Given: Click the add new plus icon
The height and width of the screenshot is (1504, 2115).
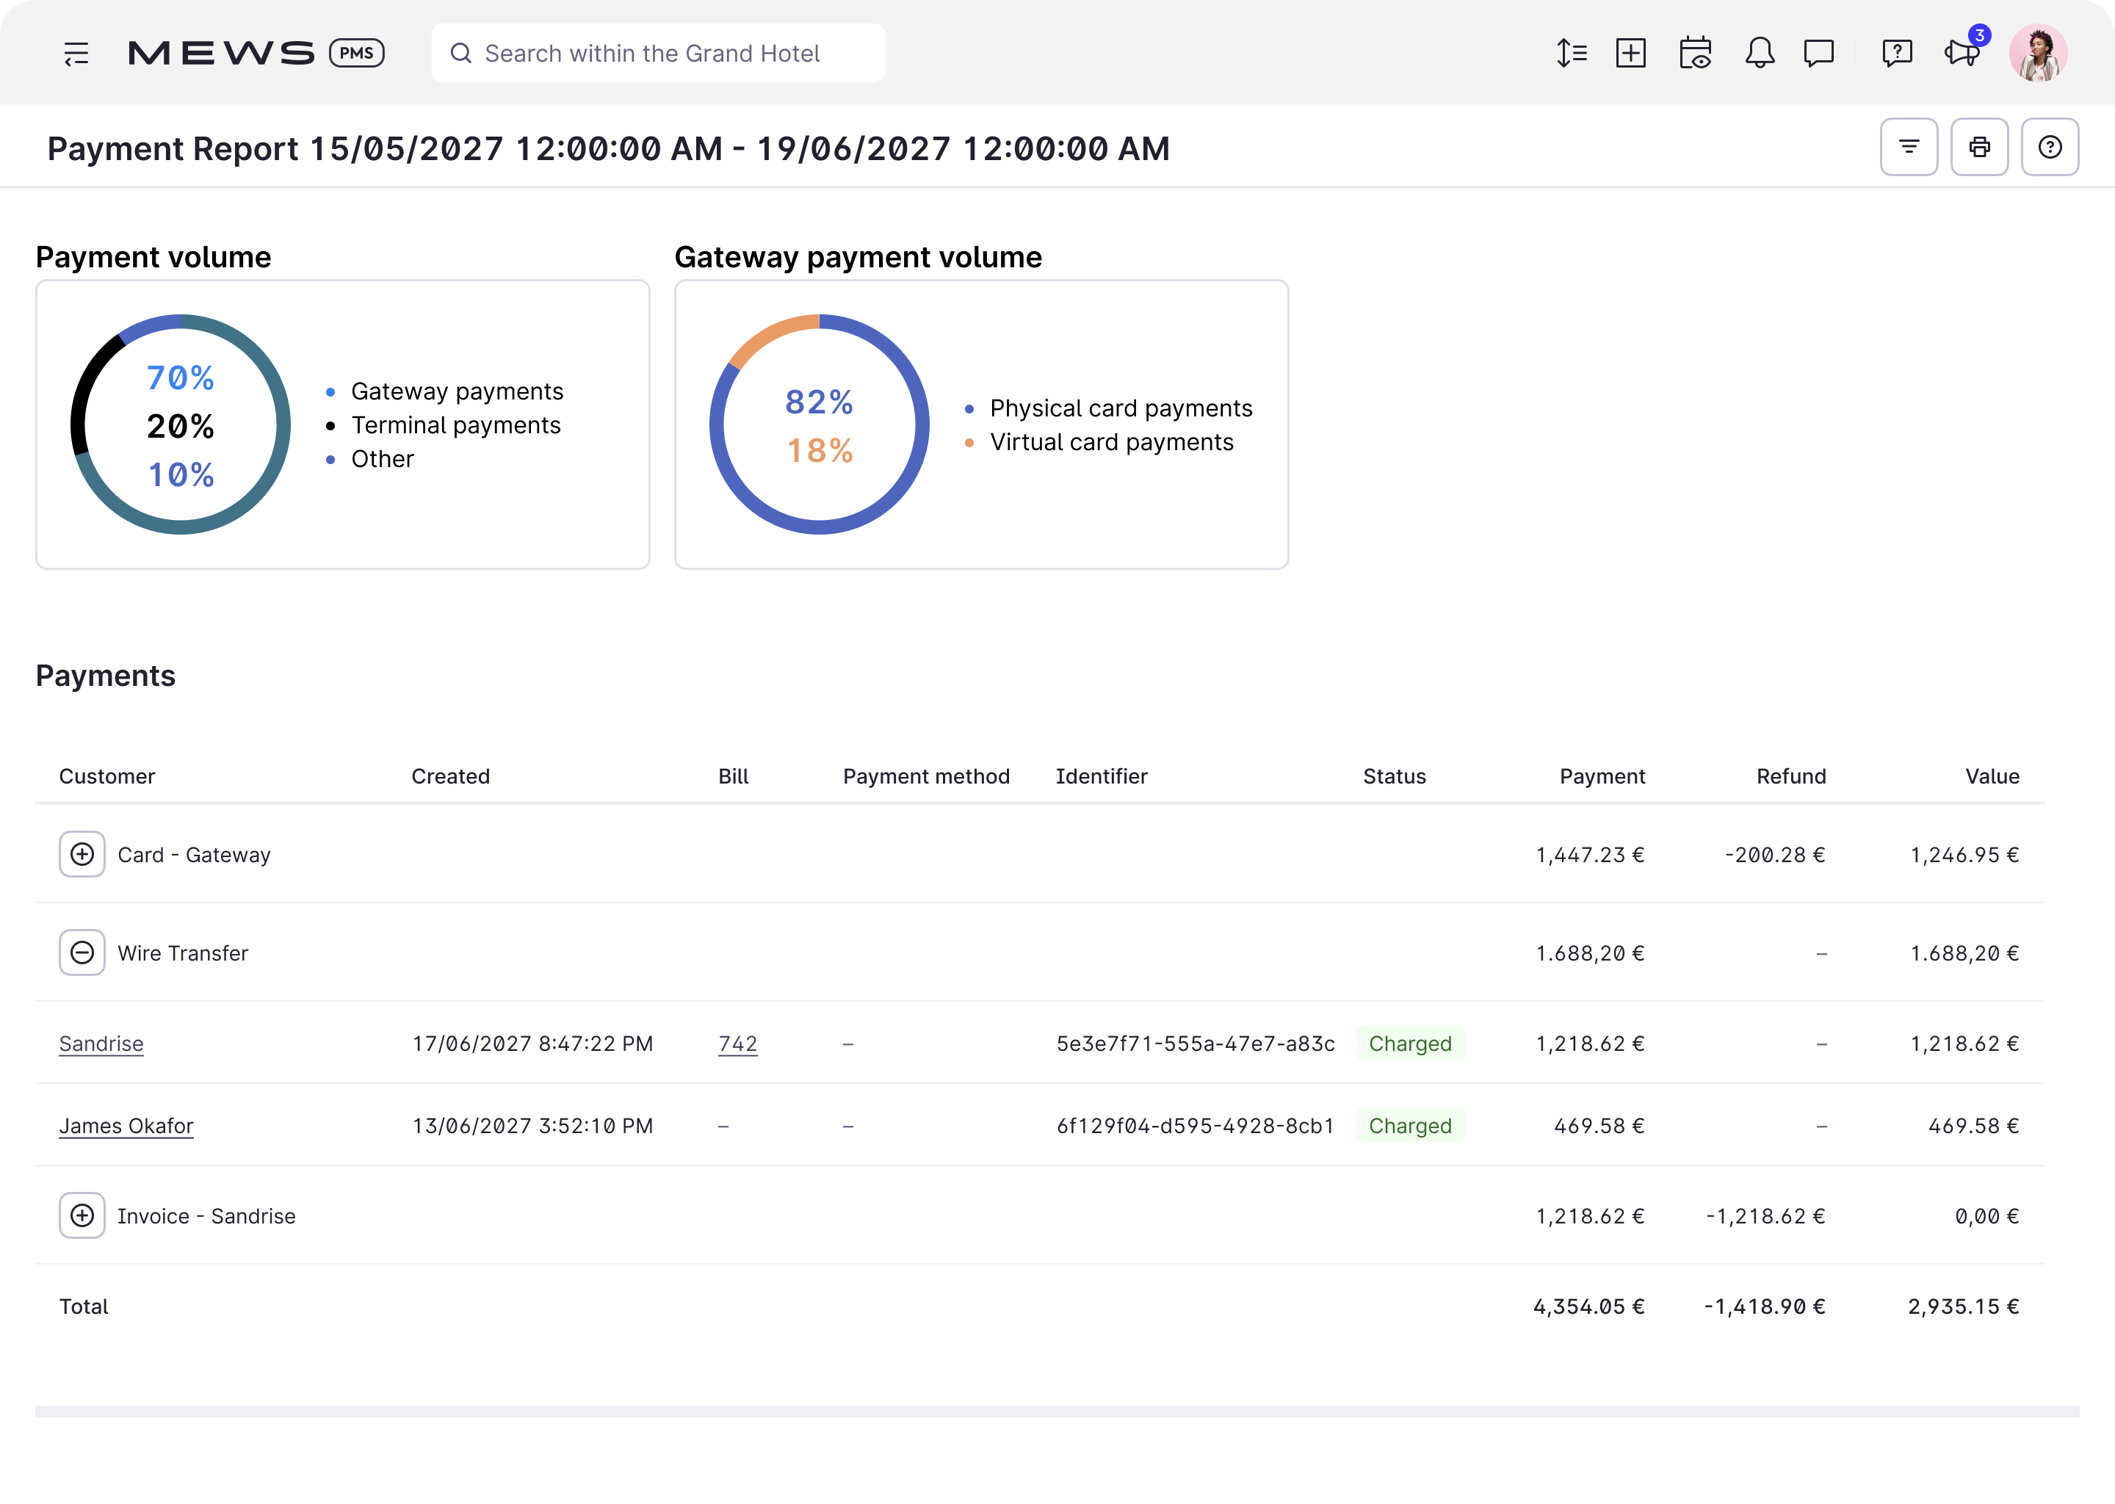Looking at the screenshot, I should pos(1631,53).
